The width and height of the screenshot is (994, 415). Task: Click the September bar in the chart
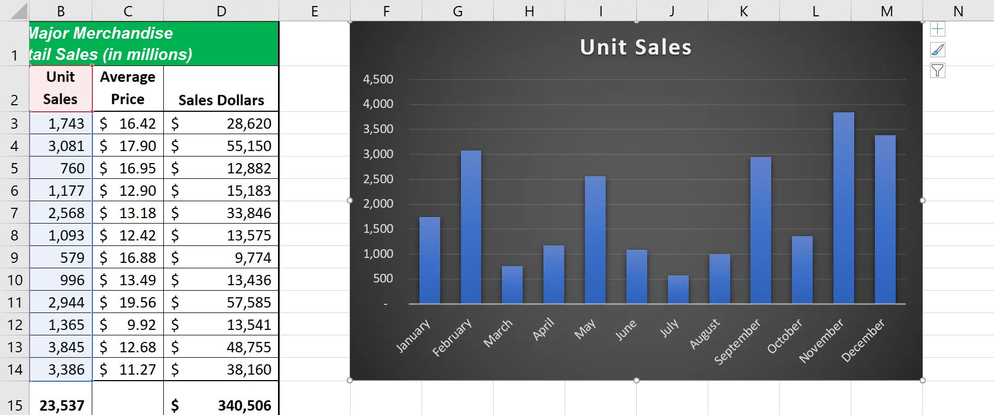[x=761, y=230]
